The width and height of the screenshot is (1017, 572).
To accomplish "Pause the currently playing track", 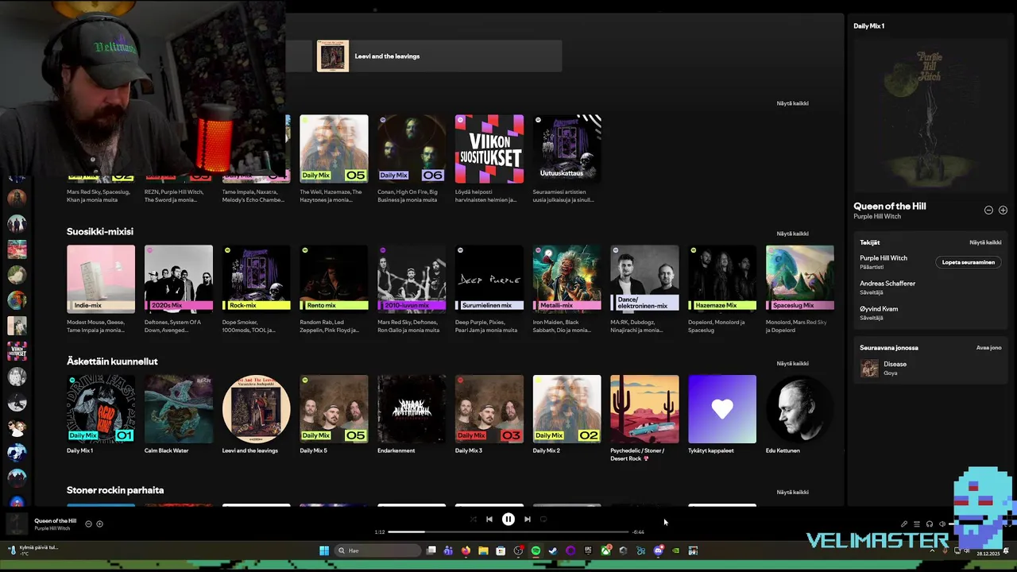I will click(508, 520).
